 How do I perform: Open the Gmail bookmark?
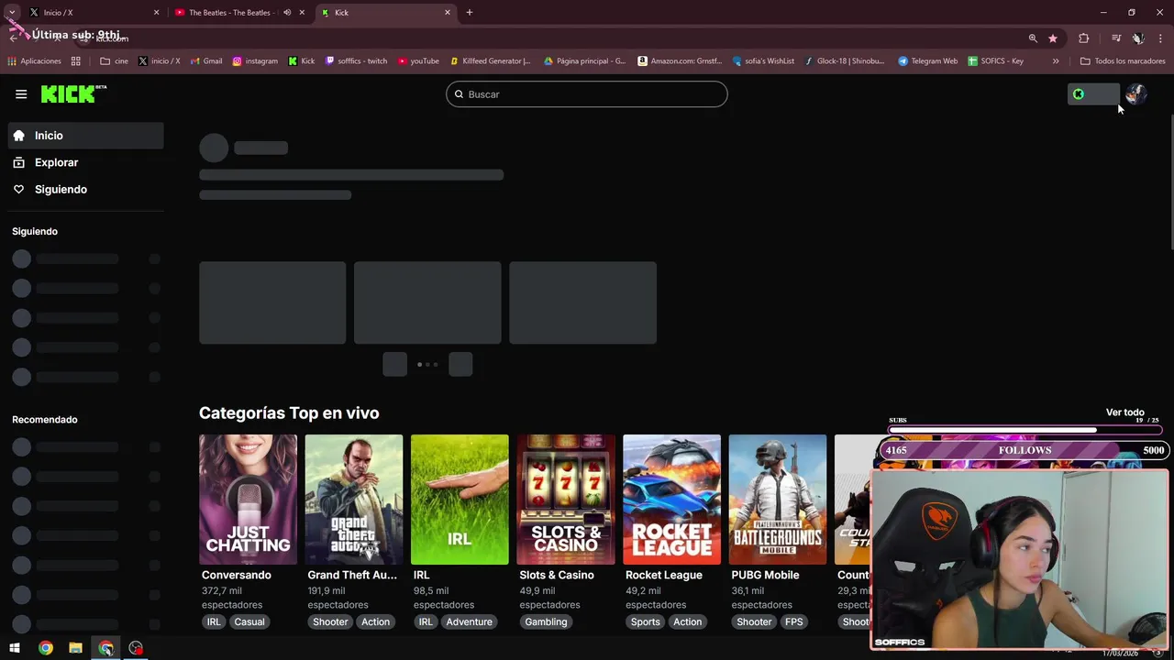tap(206, 61)
